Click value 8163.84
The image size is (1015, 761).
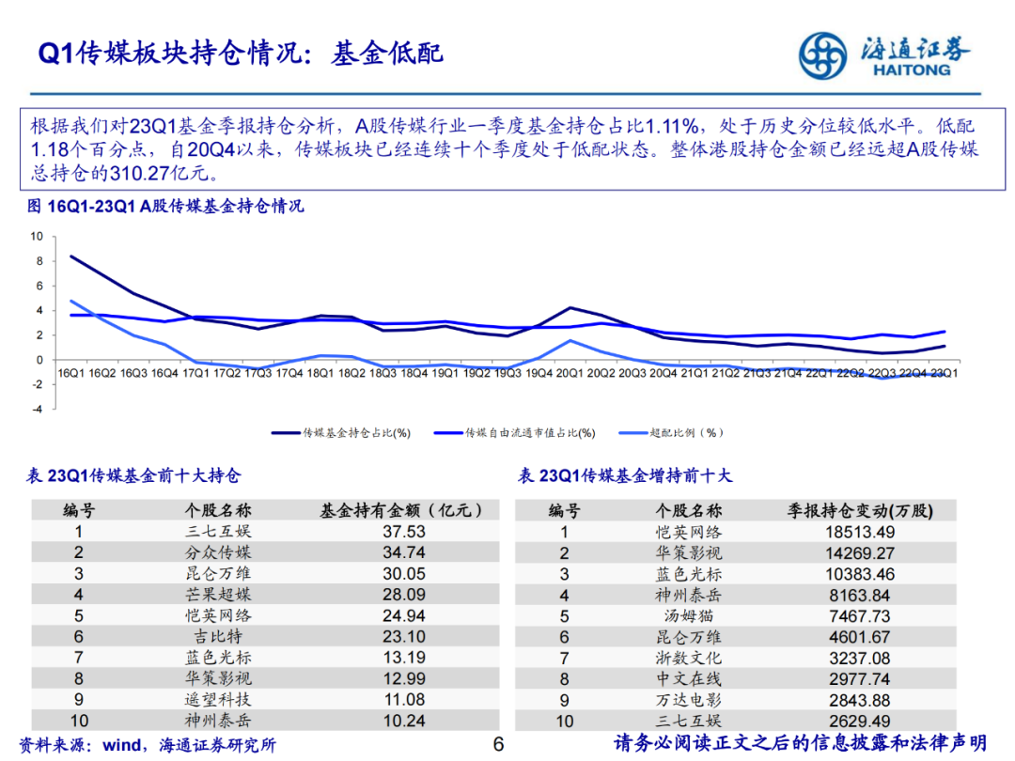pyautogui.click(x=860, y=596)
